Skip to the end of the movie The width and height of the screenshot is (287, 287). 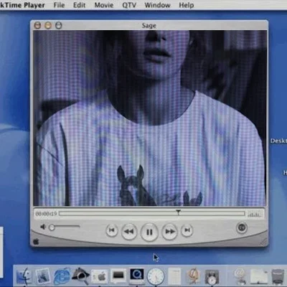[187, 230]
